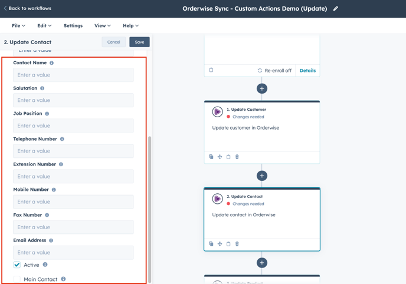Image resolution: width=406 pixels, height=284 pixels.
Task: Open the Settings menu item
Action: click(73, 25)
